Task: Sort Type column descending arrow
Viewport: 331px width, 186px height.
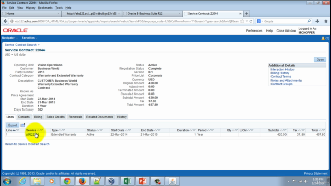Action: (x=63, y=130)
